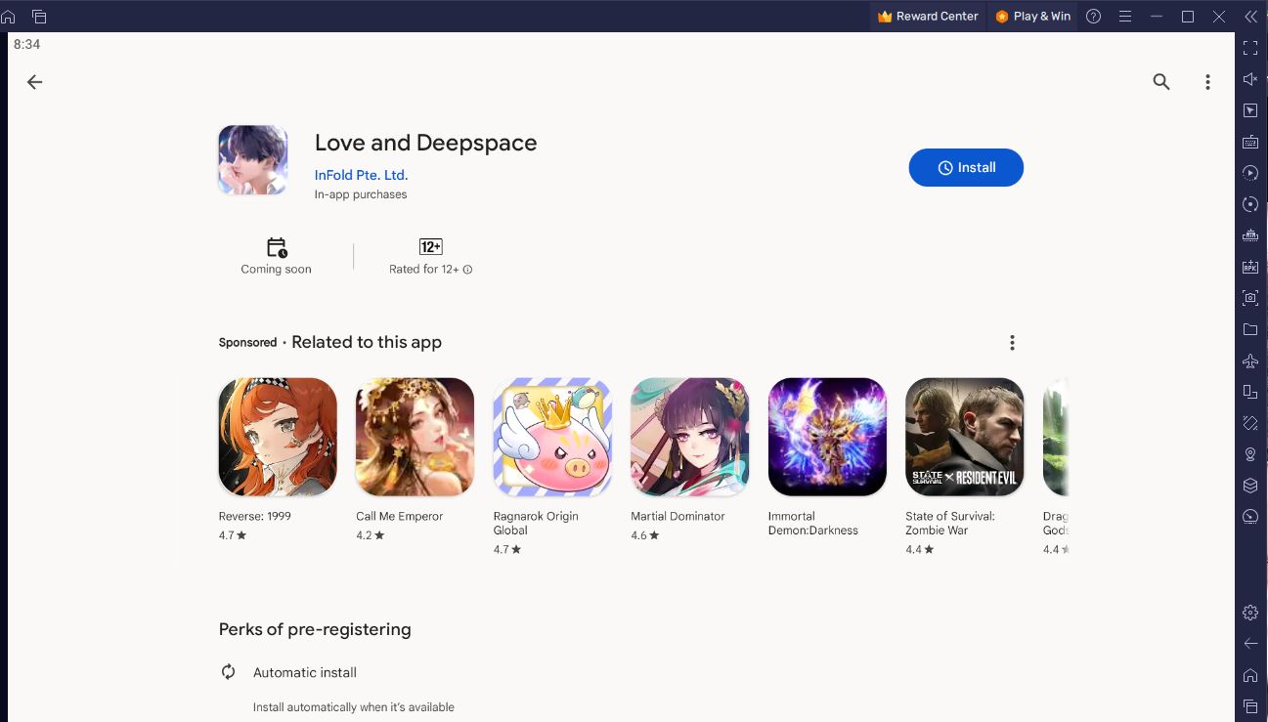Open the BlueStacks hamburger menu
This screenshot has height=722, width=1268.
(x=1125, y=17)
